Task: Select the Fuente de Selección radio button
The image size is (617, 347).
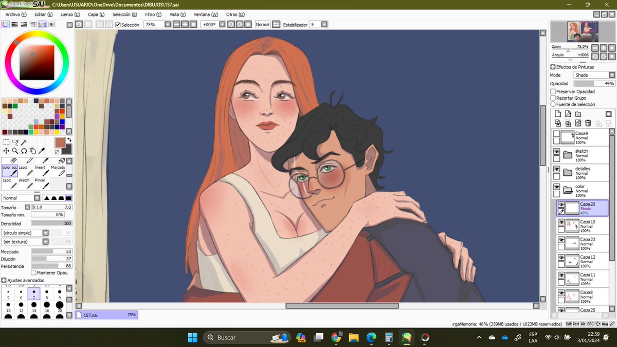Action: pos(554,104)
